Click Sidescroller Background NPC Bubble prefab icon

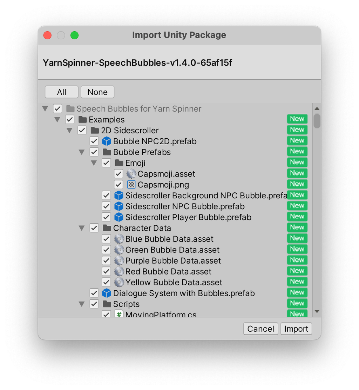119,196
